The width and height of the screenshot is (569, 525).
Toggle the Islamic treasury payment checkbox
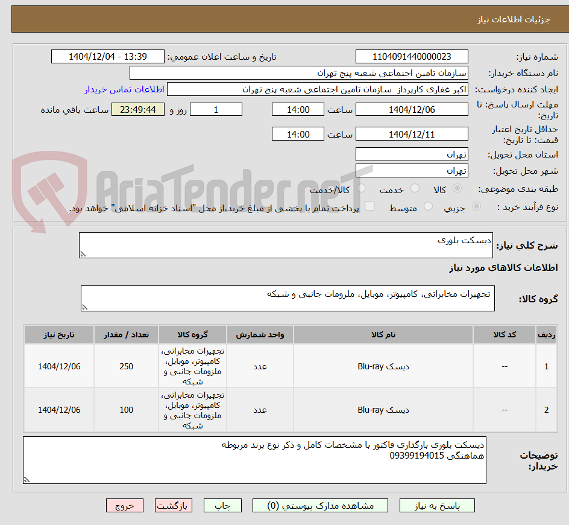369,206
